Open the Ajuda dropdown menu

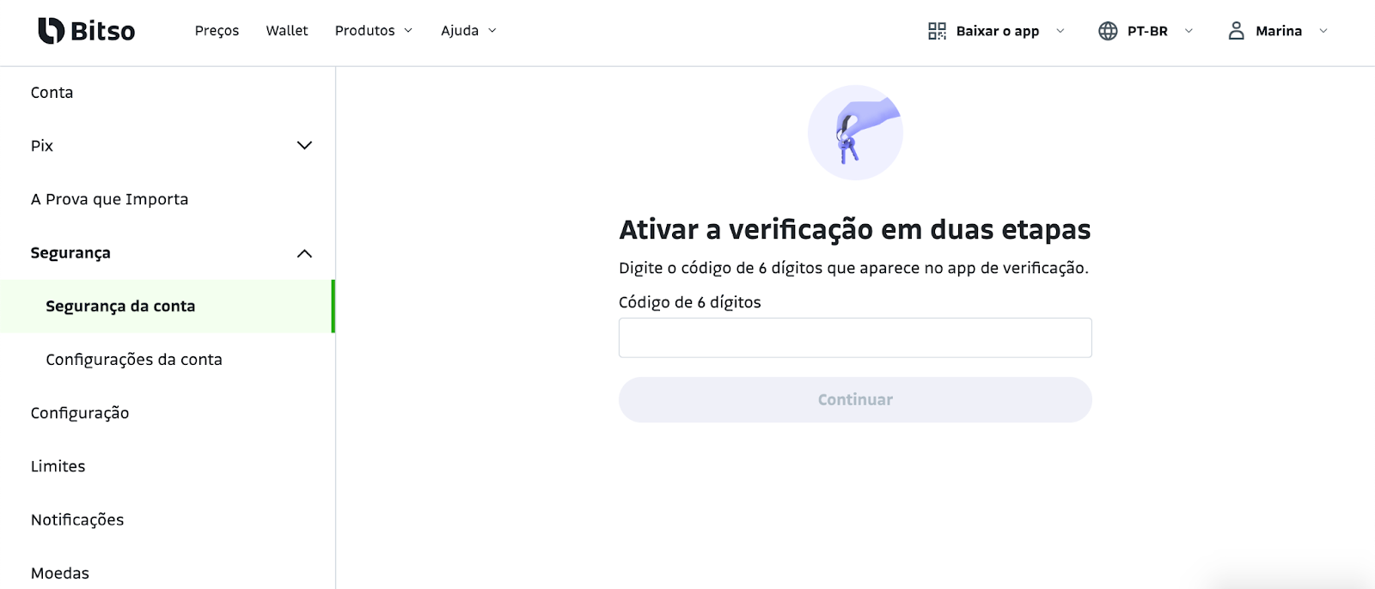click(x=469, y=31)
